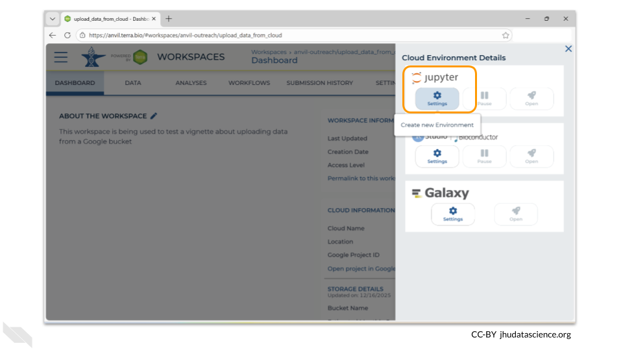The height and width of the screenshot is (350, 623).
Task: Follow the Workspaces breadcrumb link
Action: click(x=269, y=52)
